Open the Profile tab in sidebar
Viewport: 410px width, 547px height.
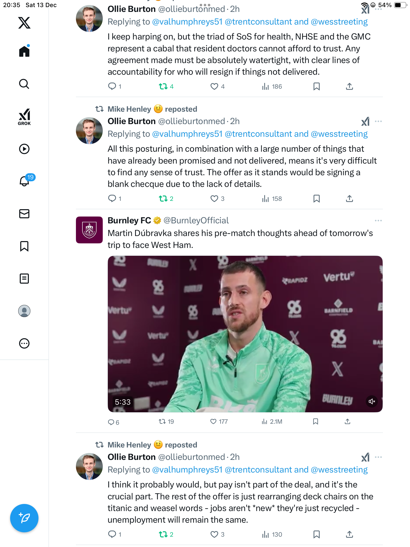tap(24, 311)
